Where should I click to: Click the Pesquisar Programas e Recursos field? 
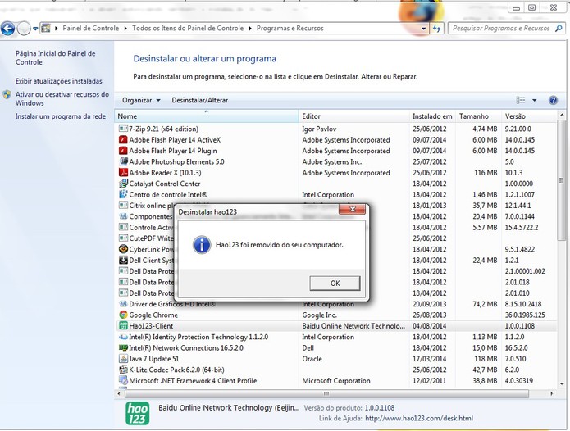(501, 29)
